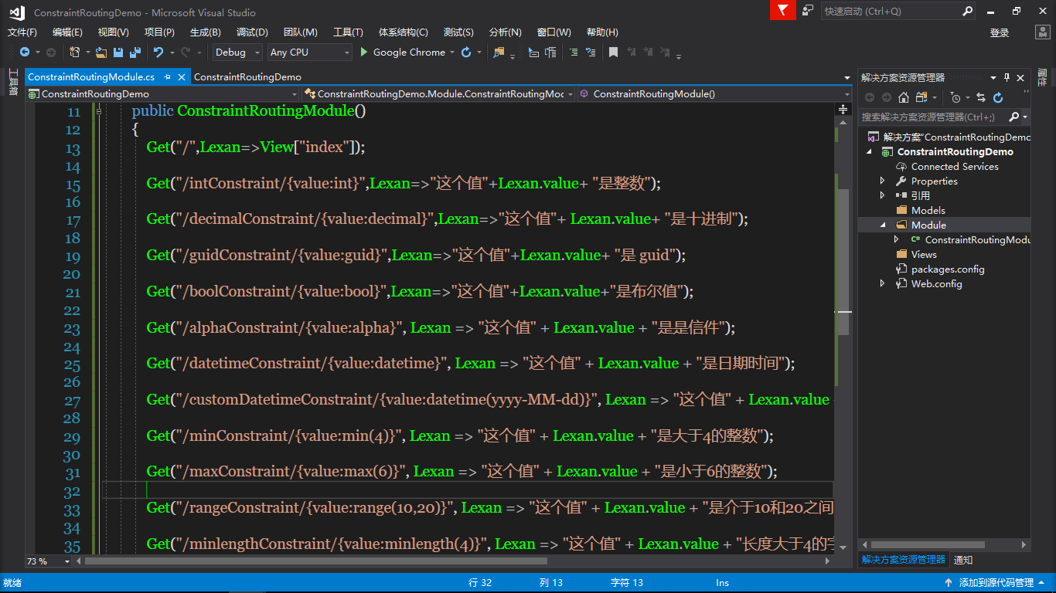The width and height of the screenshot is (1056, 593).
Task: Click Sync with Active Document in Solution Explorer
Action: click(x=981, y=97)
